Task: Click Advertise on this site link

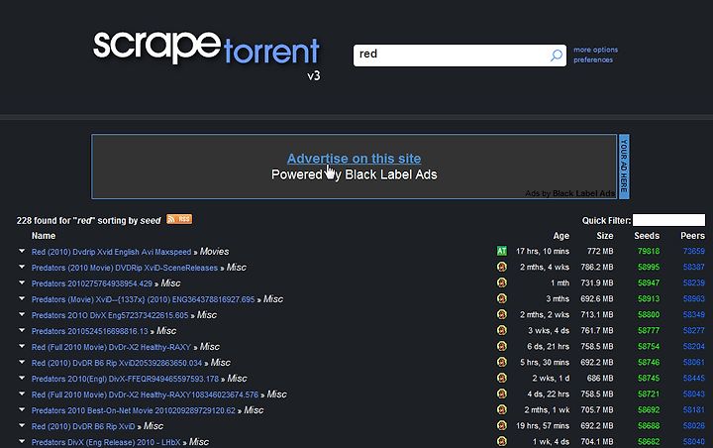Action: [354, 159]
